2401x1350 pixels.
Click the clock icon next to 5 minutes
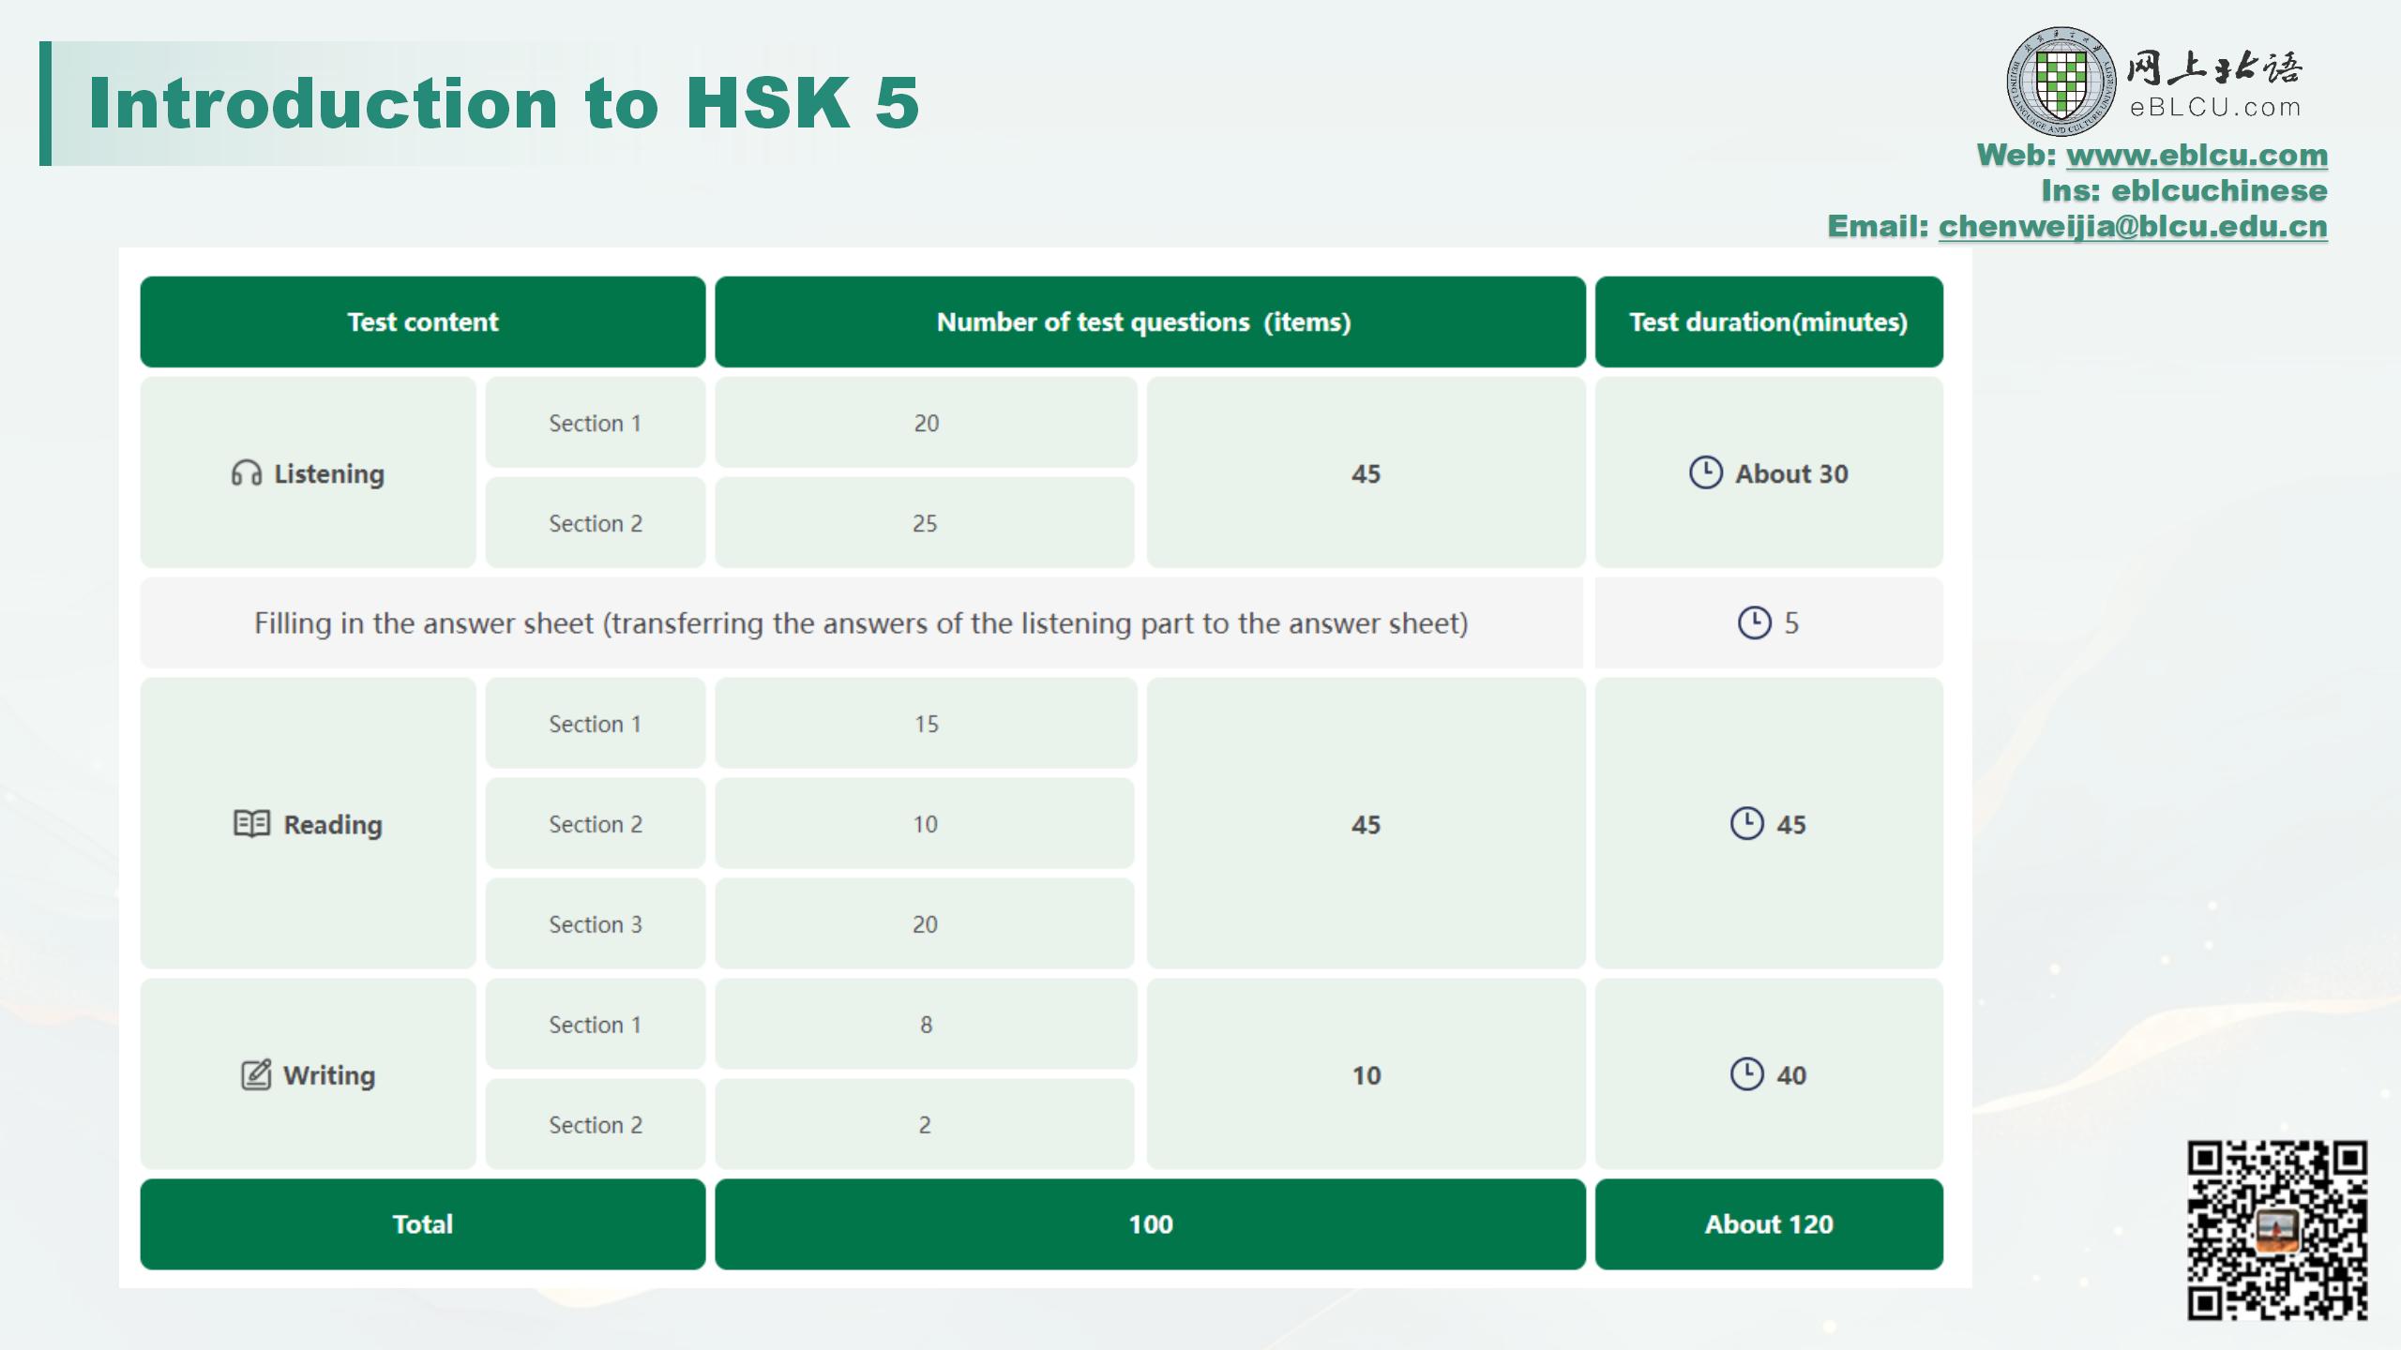point(1754,622)
